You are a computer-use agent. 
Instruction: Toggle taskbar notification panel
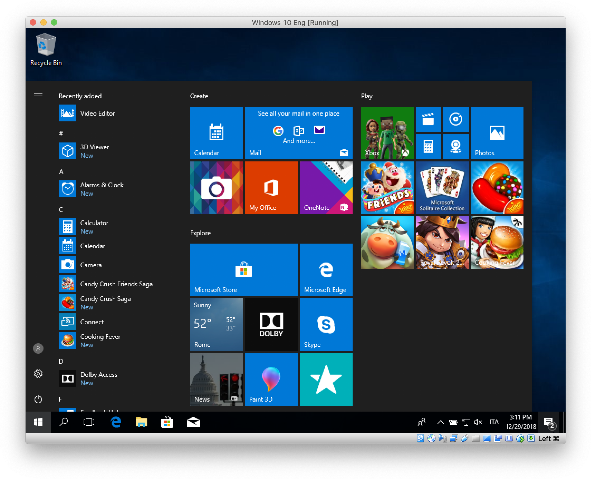(549, 422)
